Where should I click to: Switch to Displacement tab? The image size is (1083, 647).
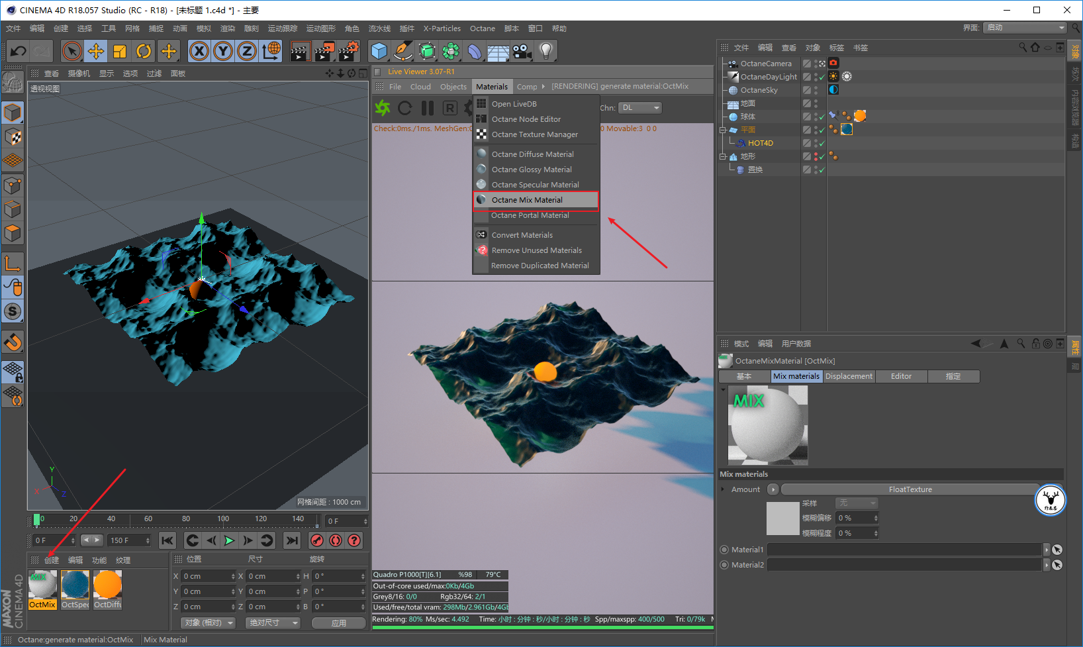(849, 376)
